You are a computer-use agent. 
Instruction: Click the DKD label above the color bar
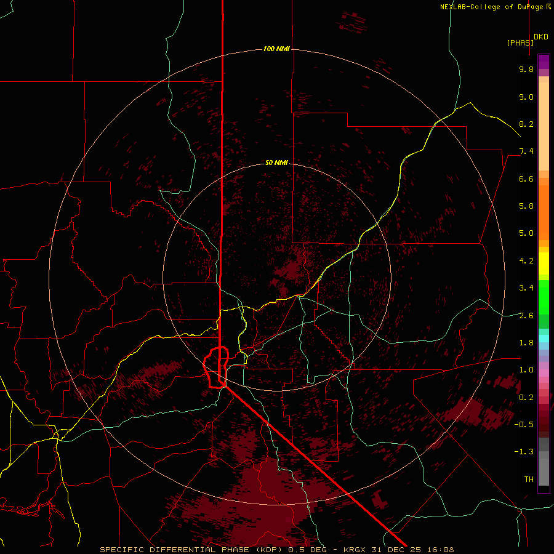(541, 36)
